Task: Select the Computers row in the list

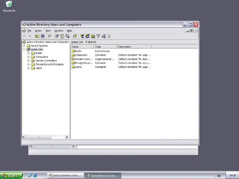Action: click(x=79, y=55)
